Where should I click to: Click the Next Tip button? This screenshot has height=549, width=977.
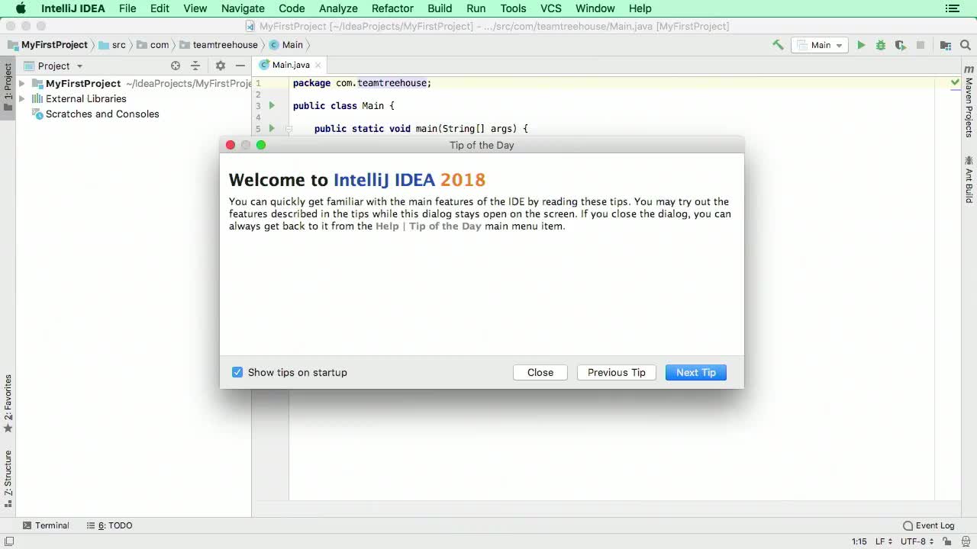point(696,372)
